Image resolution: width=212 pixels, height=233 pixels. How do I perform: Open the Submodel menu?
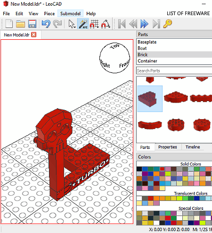[x=70, y=14]
